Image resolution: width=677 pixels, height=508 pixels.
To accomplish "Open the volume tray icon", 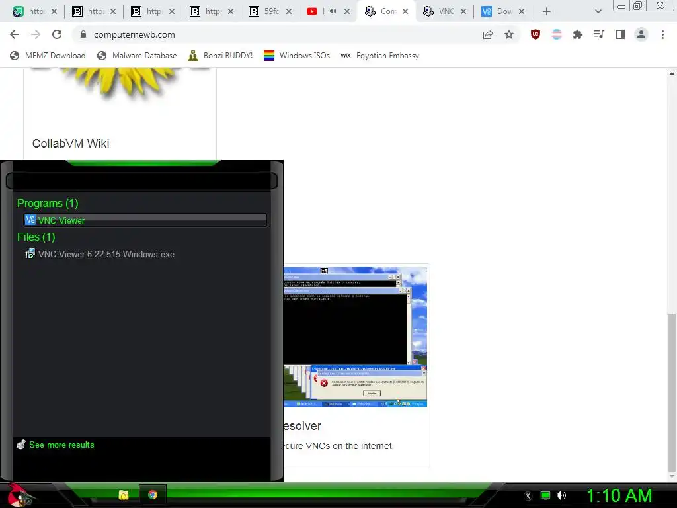I will coord(561,496).
